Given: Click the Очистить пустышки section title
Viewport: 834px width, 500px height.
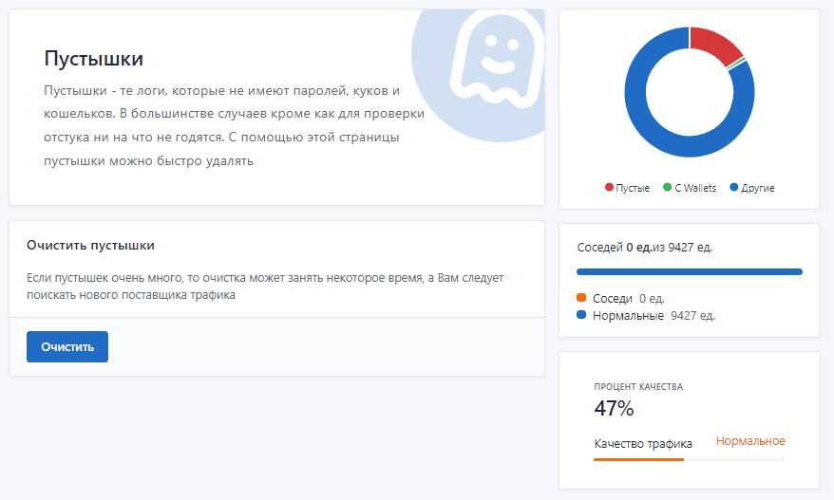Looking at the screenshot, I should [90, 246].
